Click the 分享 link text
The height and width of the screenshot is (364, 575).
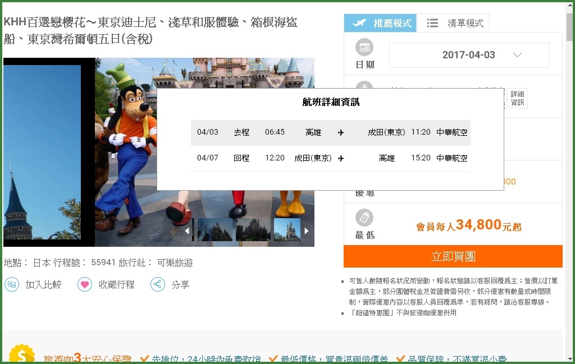[180, 284]
